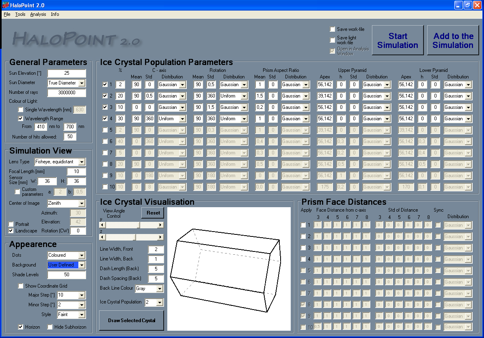Click Dash Spacing (Back) field
The height and width of the screenshot is (338, 484).
(x=156, y=279)
